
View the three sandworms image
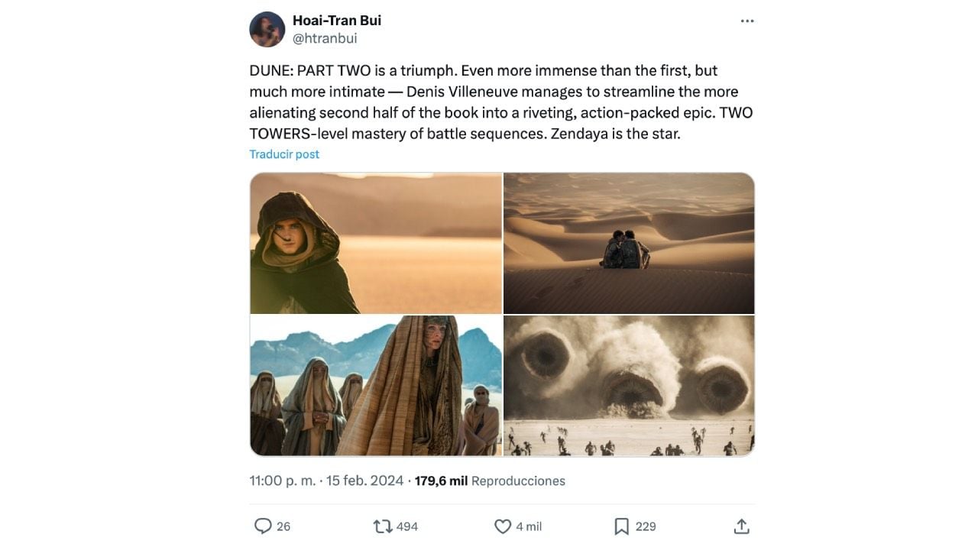click(x=629, y=386)
